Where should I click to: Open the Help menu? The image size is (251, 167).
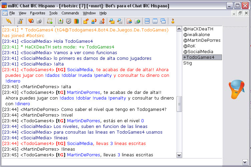click(x=103, y=13)
